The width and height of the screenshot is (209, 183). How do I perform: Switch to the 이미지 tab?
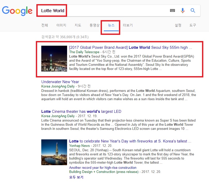61,25
